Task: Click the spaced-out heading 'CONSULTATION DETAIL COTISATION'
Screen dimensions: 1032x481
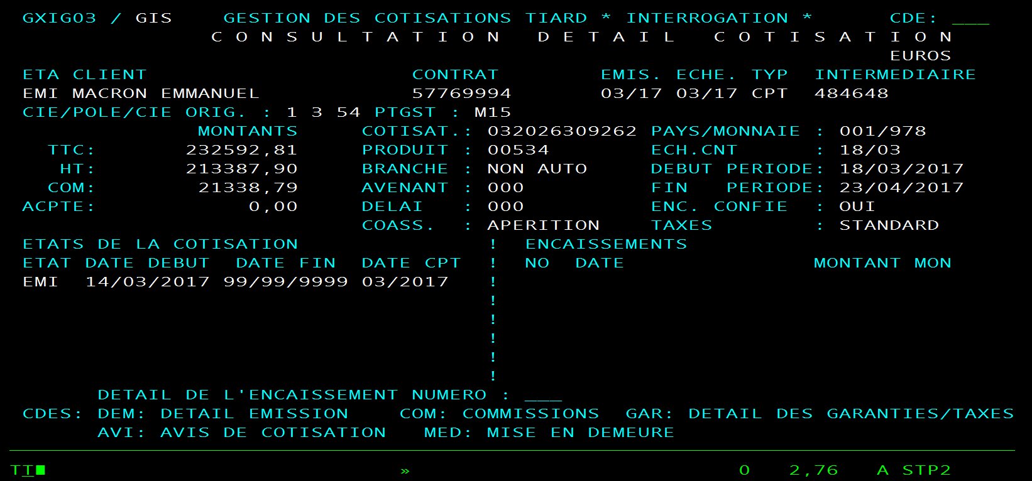Action: [x=581, y=37]
